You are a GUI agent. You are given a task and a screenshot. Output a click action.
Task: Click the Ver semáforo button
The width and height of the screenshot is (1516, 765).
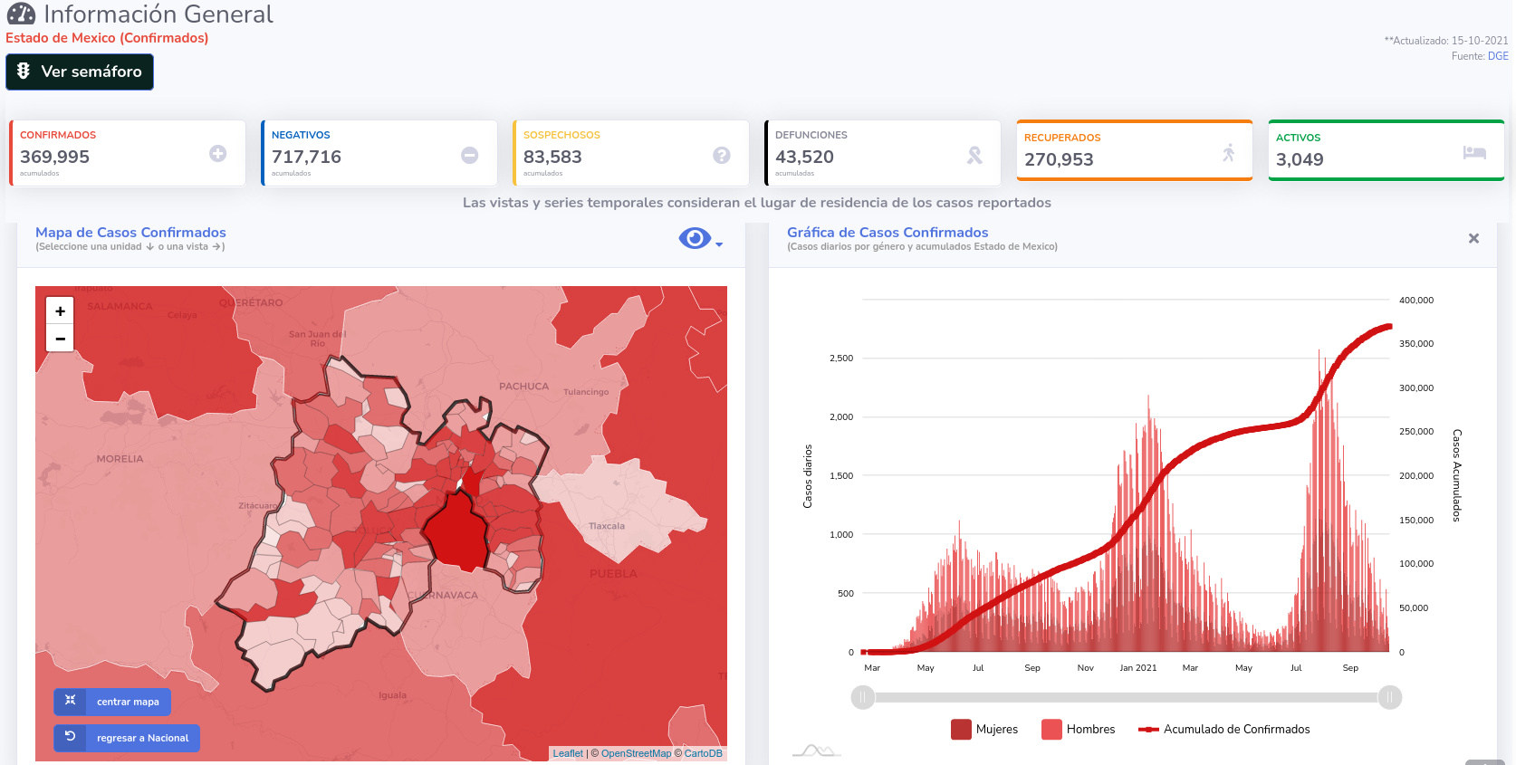click(80, 72)
